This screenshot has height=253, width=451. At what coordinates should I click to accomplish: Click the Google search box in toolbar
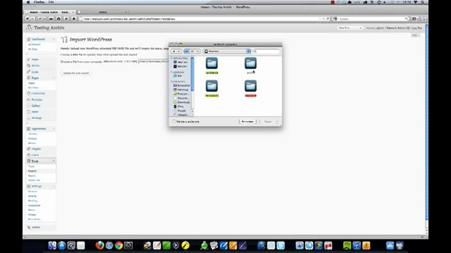click(371, 19)
